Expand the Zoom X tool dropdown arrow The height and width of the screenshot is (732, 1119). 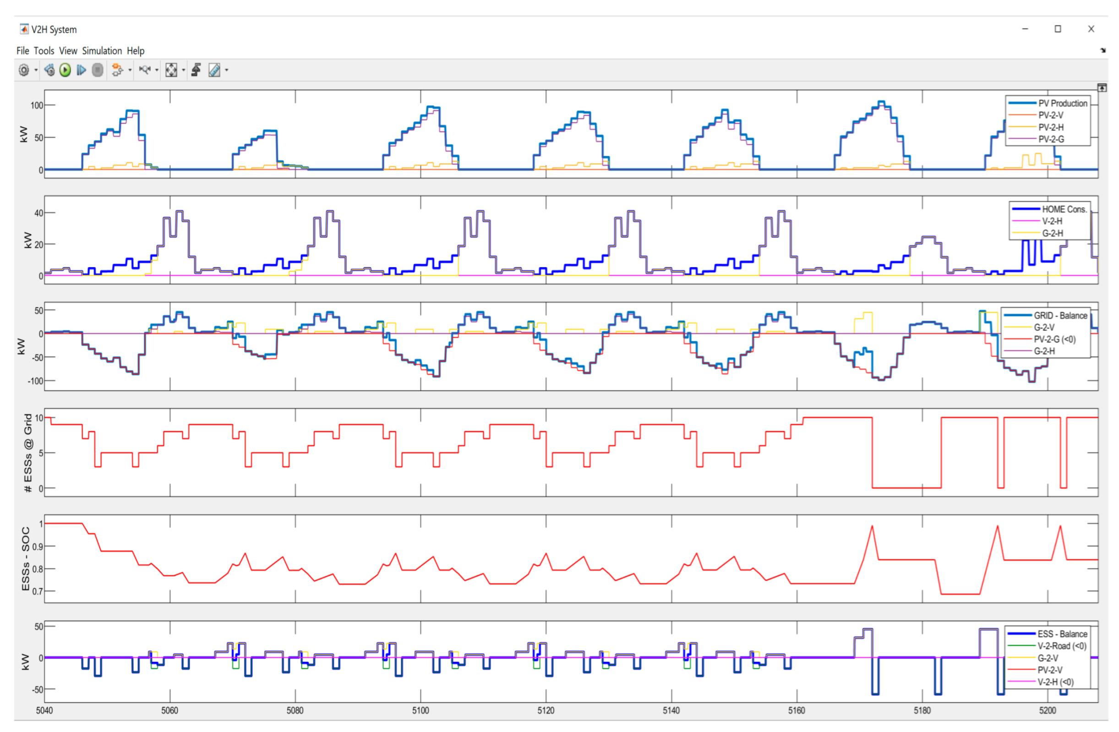[157, 71]
